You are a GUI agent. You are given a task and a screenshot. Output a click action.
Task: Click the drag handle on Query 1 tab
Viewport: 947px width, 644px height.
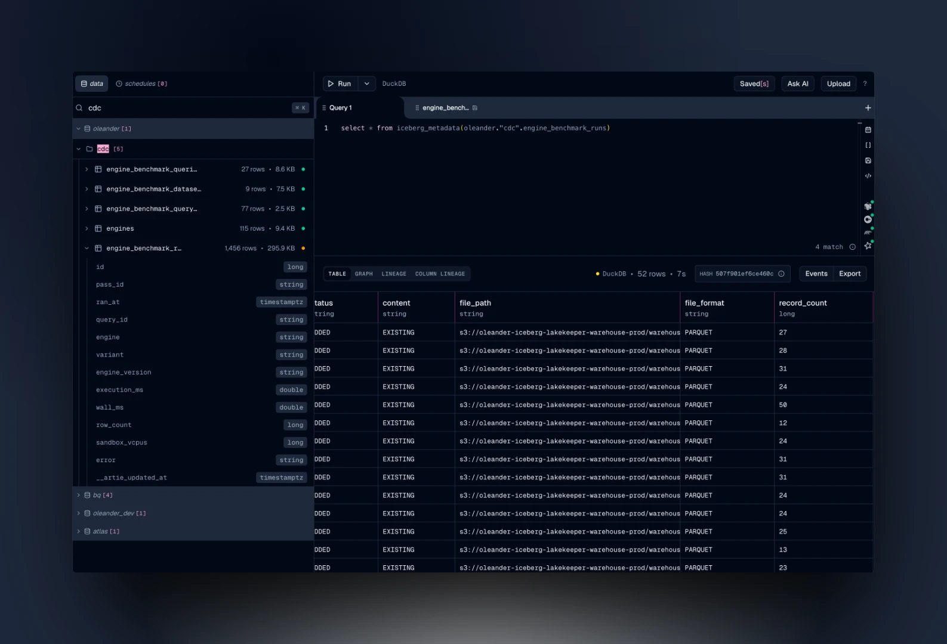[x=324, y=108]
